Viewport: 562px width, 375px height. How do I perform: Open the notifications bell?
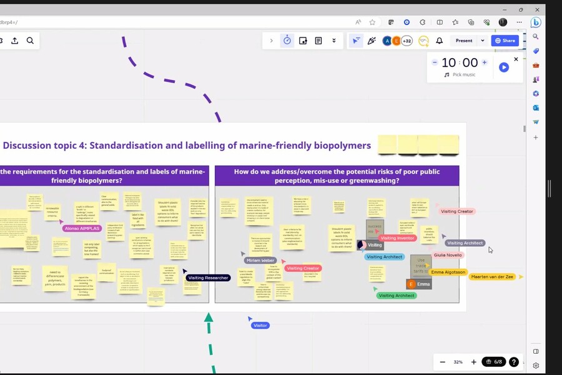coord(440,41)
